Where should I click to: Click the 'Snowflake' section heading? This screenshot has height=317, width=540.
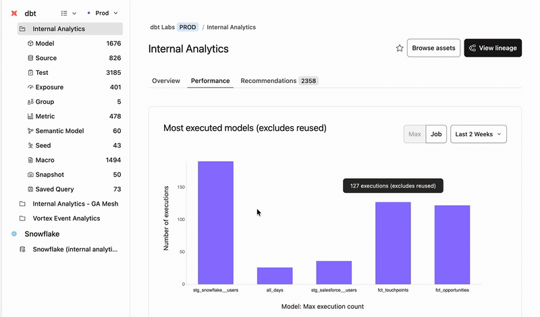coord(42,234)
